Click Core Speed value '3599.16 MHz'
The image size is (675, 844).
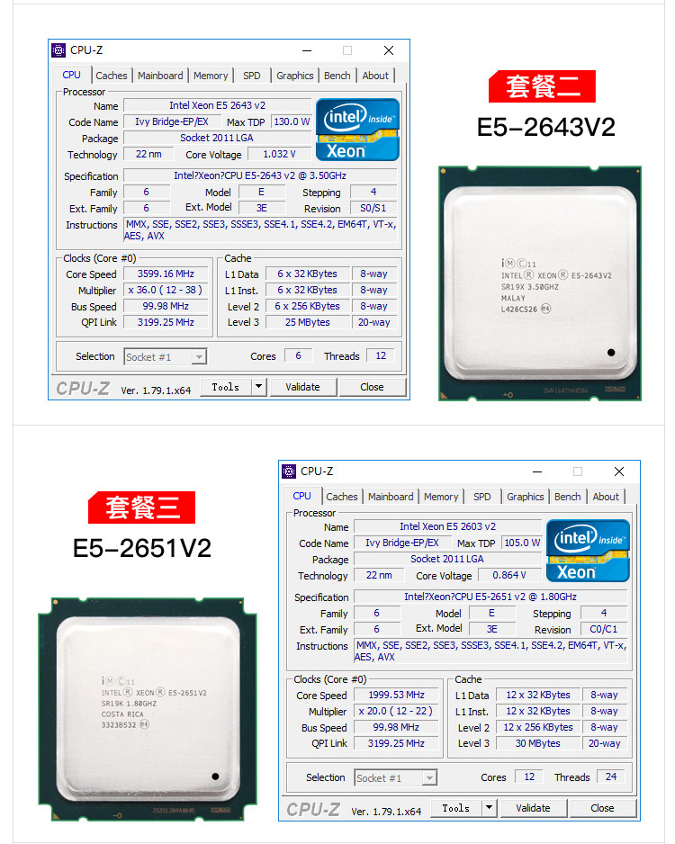pos(166,274)
